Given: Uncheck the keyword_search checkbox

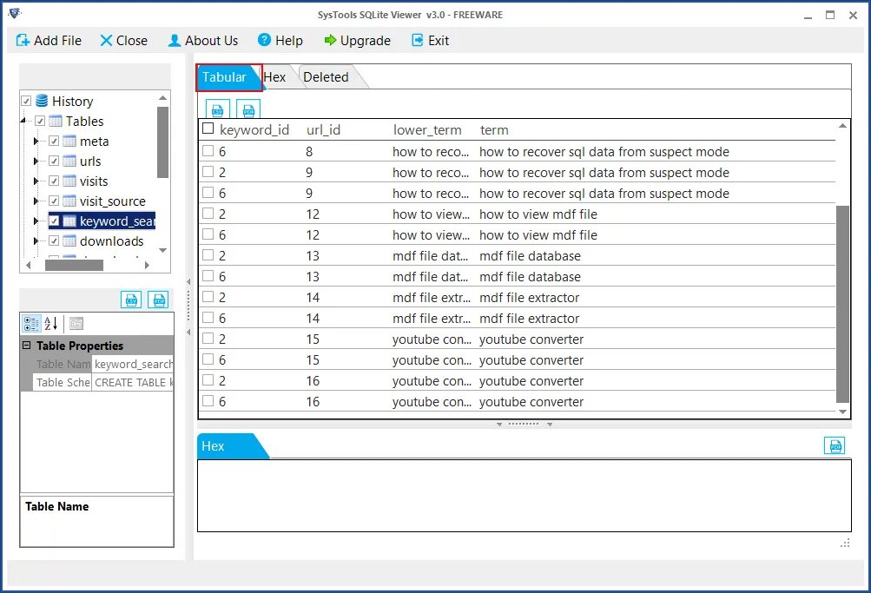Looking at the screenshot, I should click(54, 221).
